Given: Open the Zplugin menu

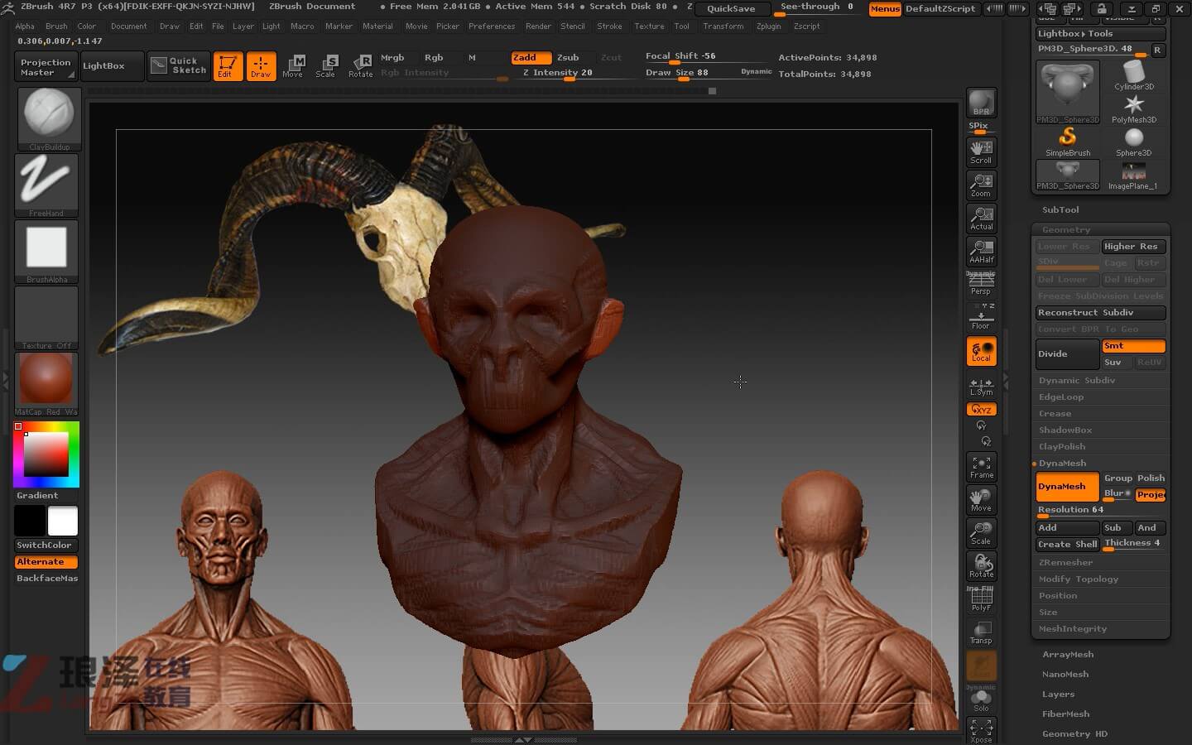Looking at the screenshot, I should coord(768,26).
